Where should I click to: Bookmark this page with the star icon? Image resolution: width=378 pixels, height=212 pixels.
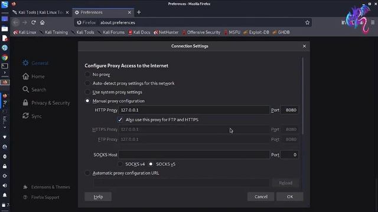coord(307,22)
